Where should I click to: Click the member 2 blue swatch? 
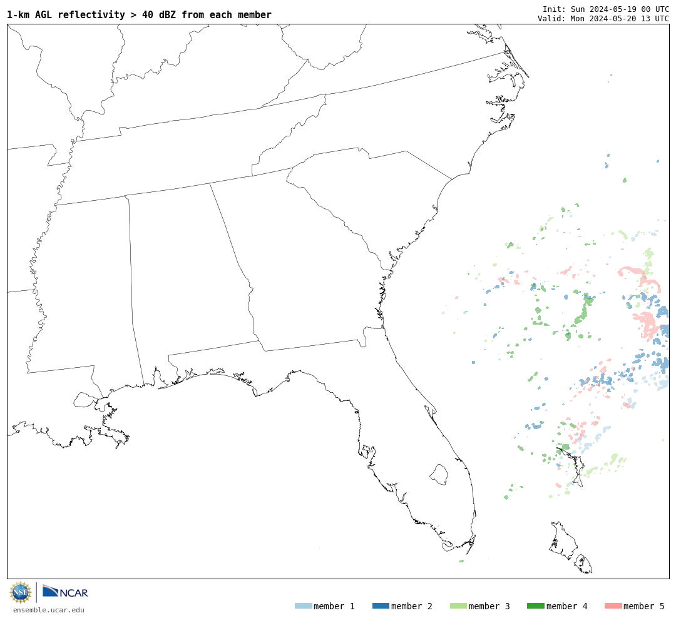381,605
